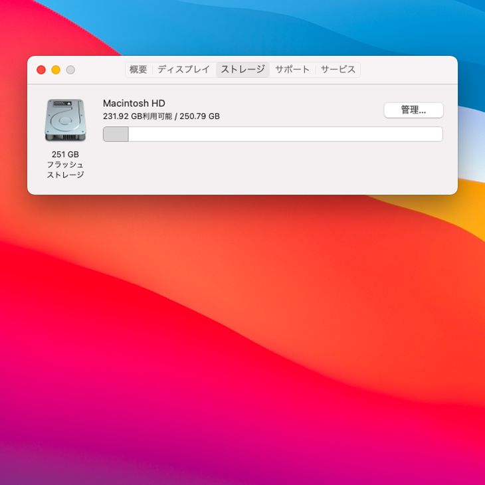Open the サービス tab
The image size is (485, 485).
click(x=338, y=70)
